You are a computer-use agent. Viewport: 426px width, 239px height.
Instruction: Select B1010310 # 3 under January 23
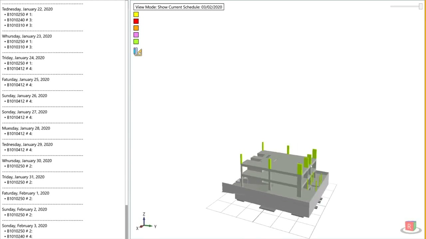20,47
